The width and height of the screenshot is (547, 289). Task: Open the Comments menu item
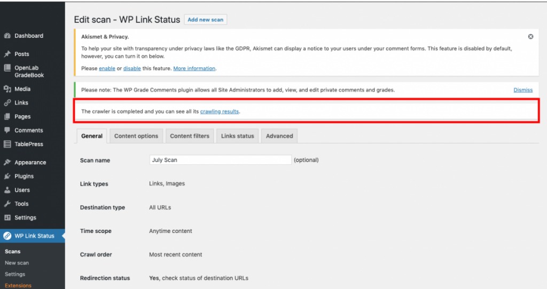coord(29,130)
